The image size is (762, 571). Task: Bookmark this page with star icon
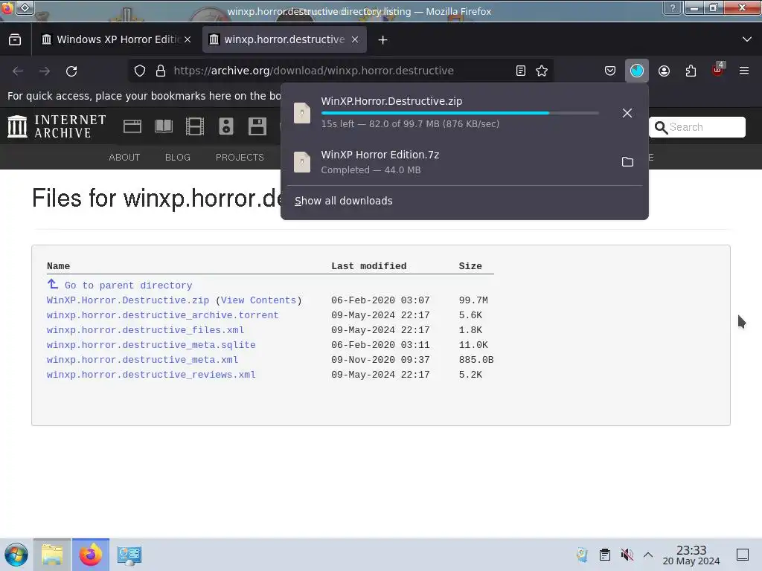click(542, 71)
